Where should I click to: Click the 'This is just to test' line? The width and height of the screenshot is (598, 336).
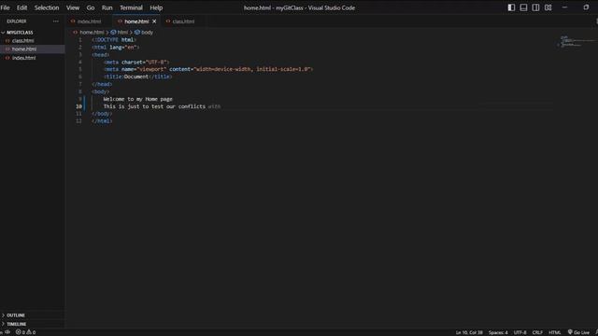coord(154,106)
